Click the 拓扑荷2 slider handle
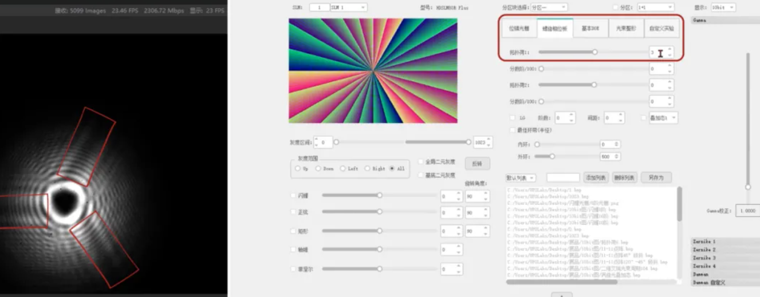Image resolution: width=760 pixels, height=297 pixels. coord(594,85)
